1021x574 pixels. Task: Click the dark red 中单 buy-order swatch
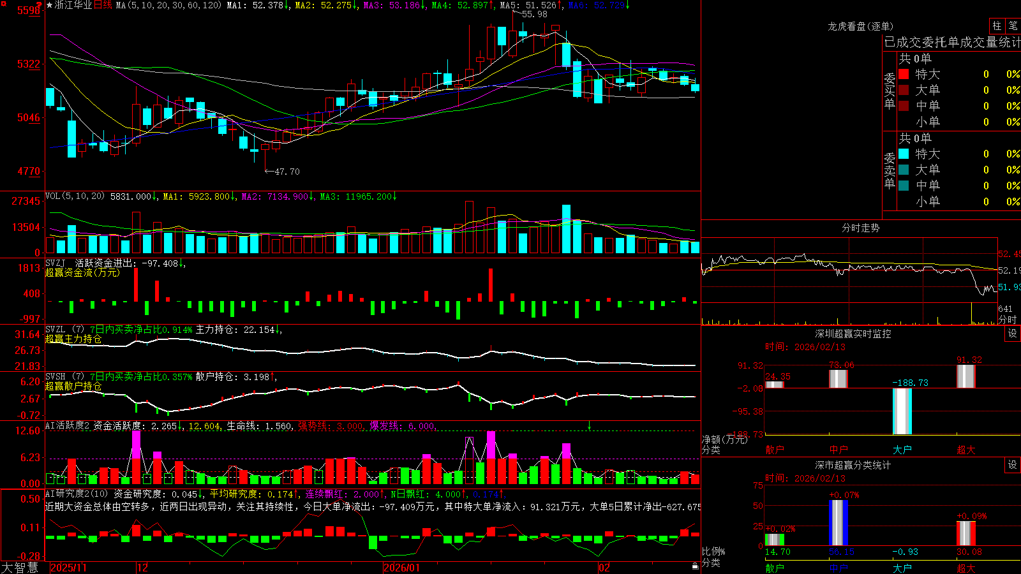point(904,106)
